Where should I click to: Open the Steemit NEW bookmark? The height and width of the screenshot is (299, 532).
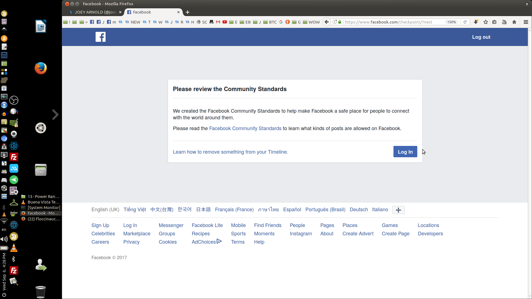[x=133, y=22]
